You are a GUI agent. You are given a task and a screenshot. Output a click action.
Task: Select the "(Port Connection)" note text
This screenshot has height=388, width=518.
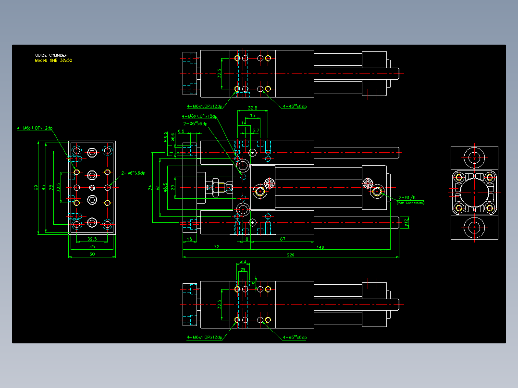(x=410, y=203)
